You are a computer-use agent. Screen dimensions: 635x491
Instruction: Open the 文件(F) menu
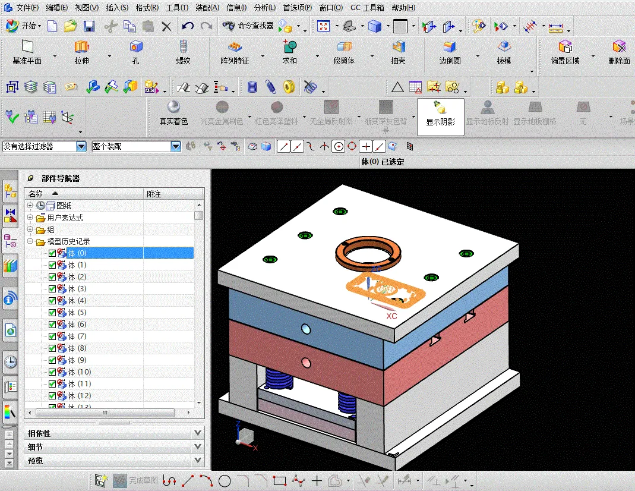[x=27, y=8]
